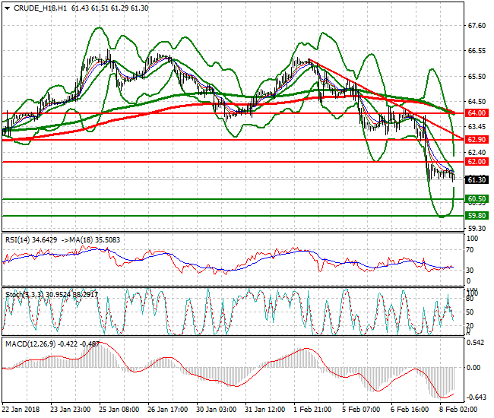Click the 30 Jan 03:00 time label
This screenshot has height=418, width=494.
pyautogui.click(x=217, y=410)
